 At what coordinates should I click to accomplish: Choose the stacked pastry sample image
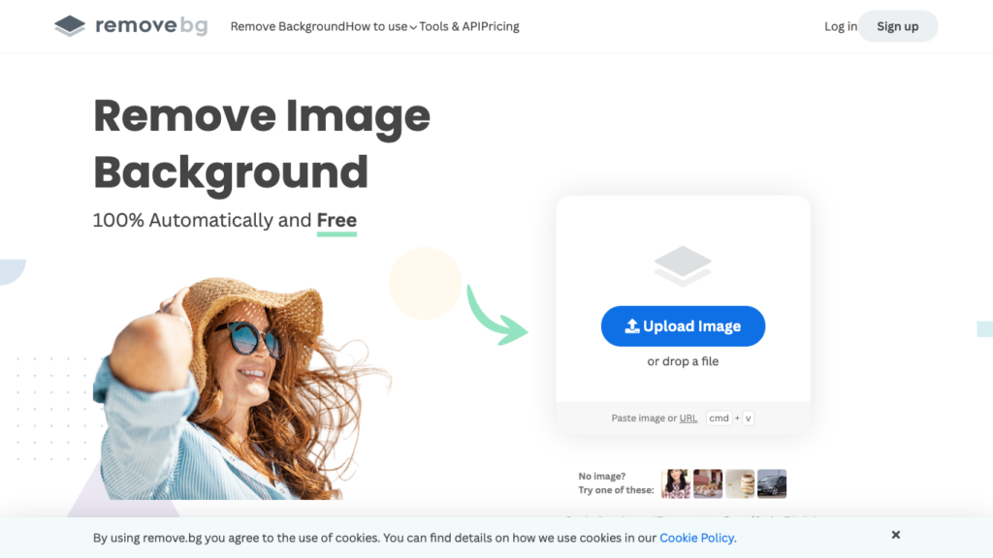[x=740, y=483]
